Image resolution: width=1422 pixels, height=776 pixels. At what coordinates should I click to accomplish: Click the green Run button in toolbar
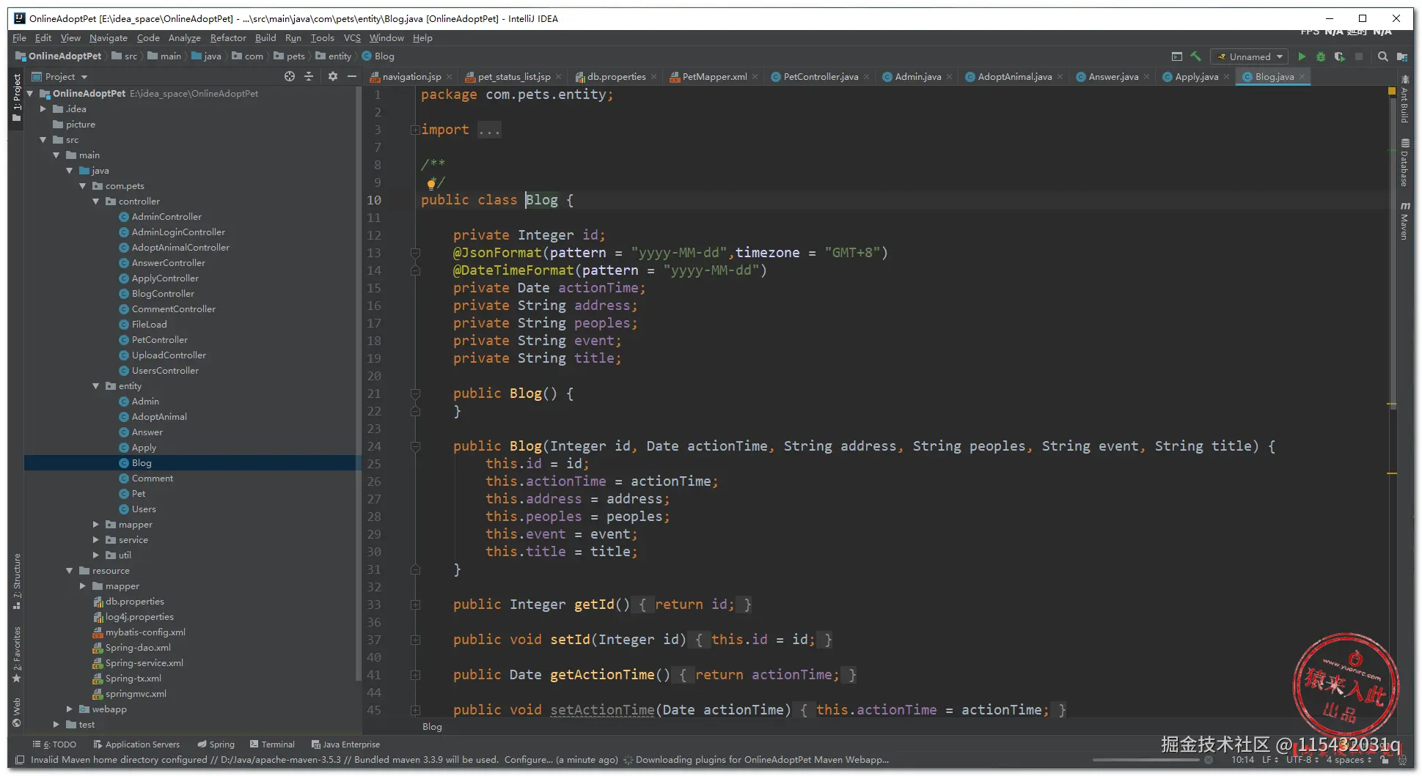[1302, 56]
